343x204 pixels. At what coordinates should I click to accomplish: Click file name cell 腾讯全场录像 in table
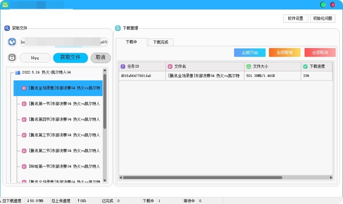pos(205,76)
